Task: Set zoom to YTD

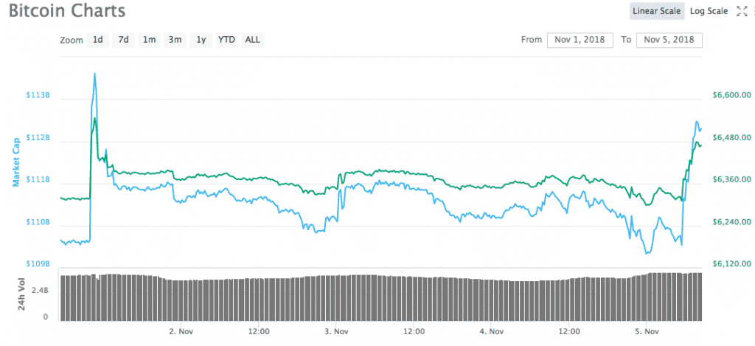Action: pyautogui.click(x=226, y=40)
